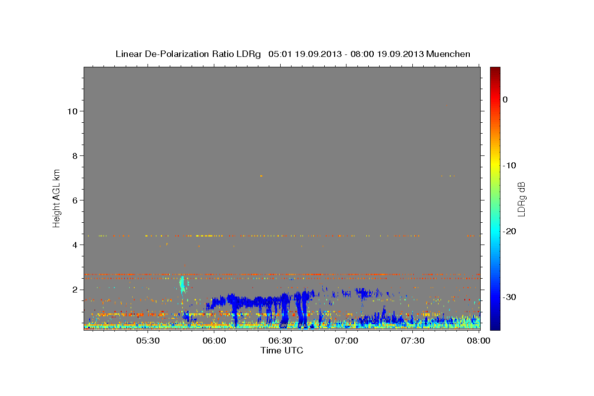Image resolution: width=594 pixels, height=396 pixels.
Task: Click the cyan vertical echo near 05:45
Action: (x=182, y=284)
